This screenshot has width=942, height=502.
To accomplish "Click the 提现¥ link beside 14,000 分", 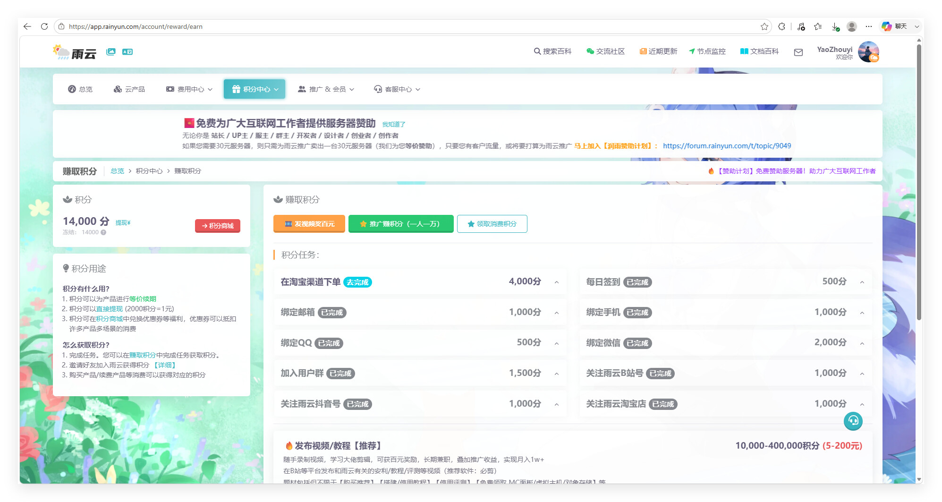I will (123, 222).
